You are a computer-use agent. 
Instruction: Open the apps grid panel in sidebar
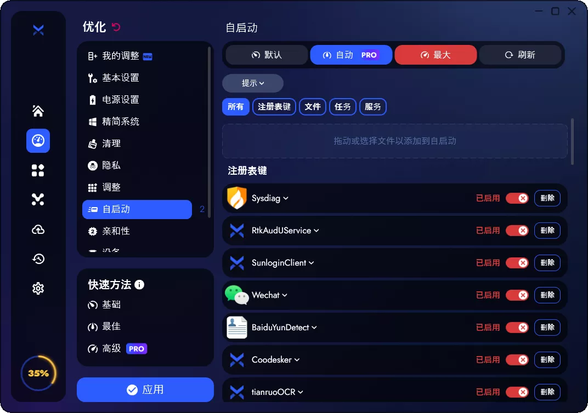[x=38, y=170]
